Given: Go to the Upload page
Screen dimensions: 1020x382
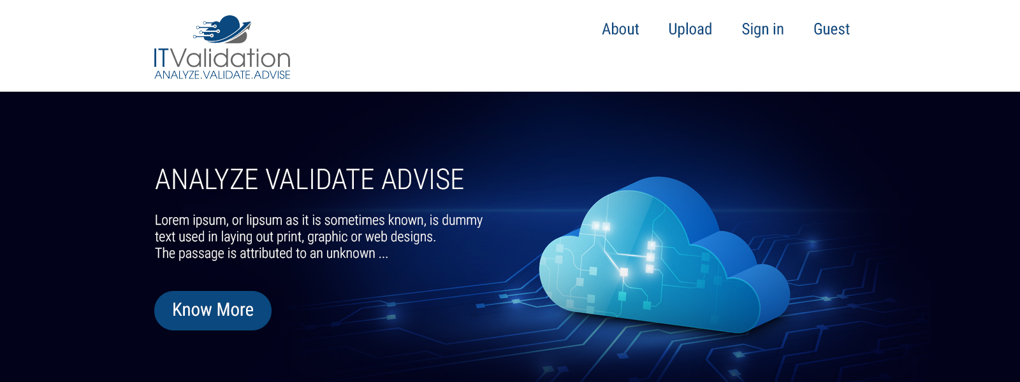Looking at the screenshot, I should 690,29.
